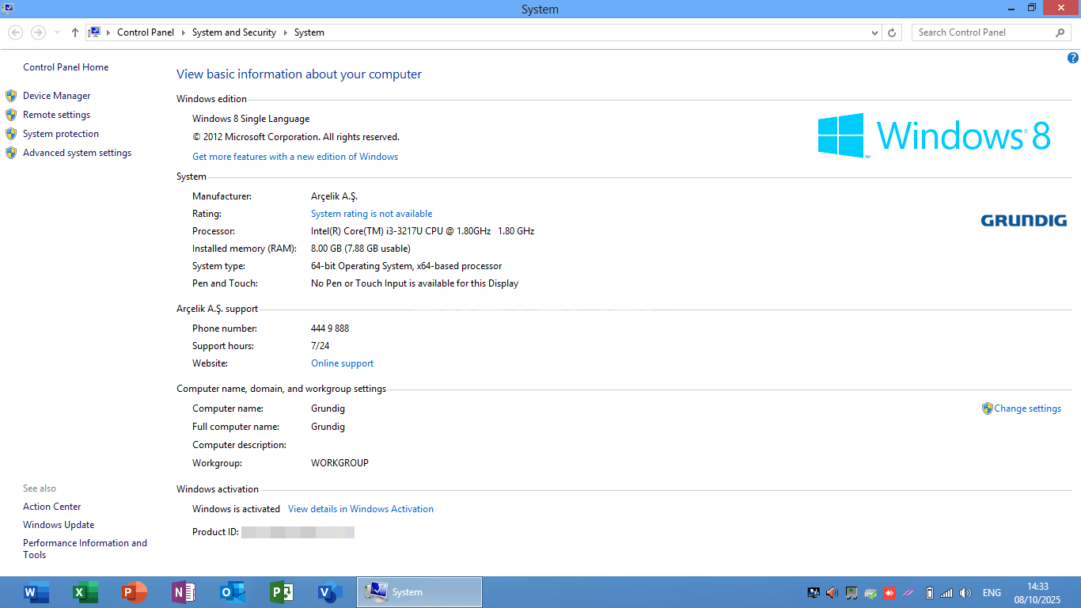Open Windows Update under See also
The height and width of the screenshot is (608, 1081).
pos(59,525)
